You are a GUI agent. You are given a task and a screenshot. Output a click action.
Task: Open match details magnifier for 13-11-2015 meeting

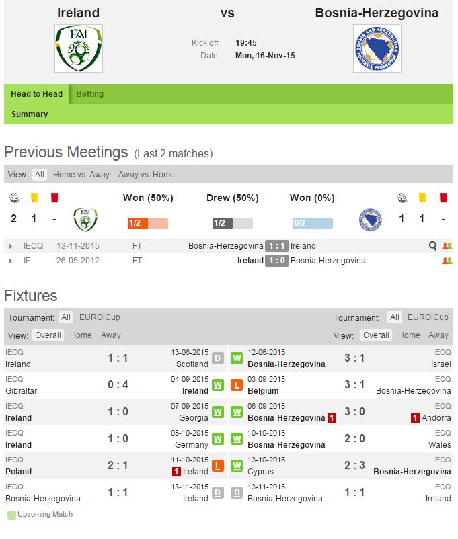tap(433, 246)
